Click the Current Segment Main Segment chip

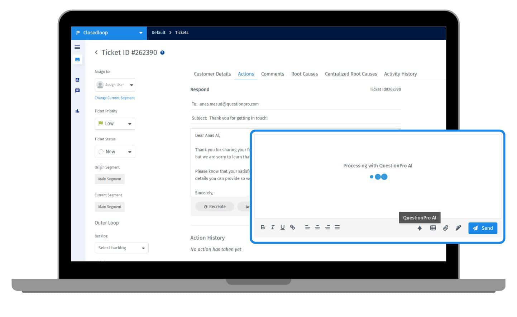click(x=110, y=207)
